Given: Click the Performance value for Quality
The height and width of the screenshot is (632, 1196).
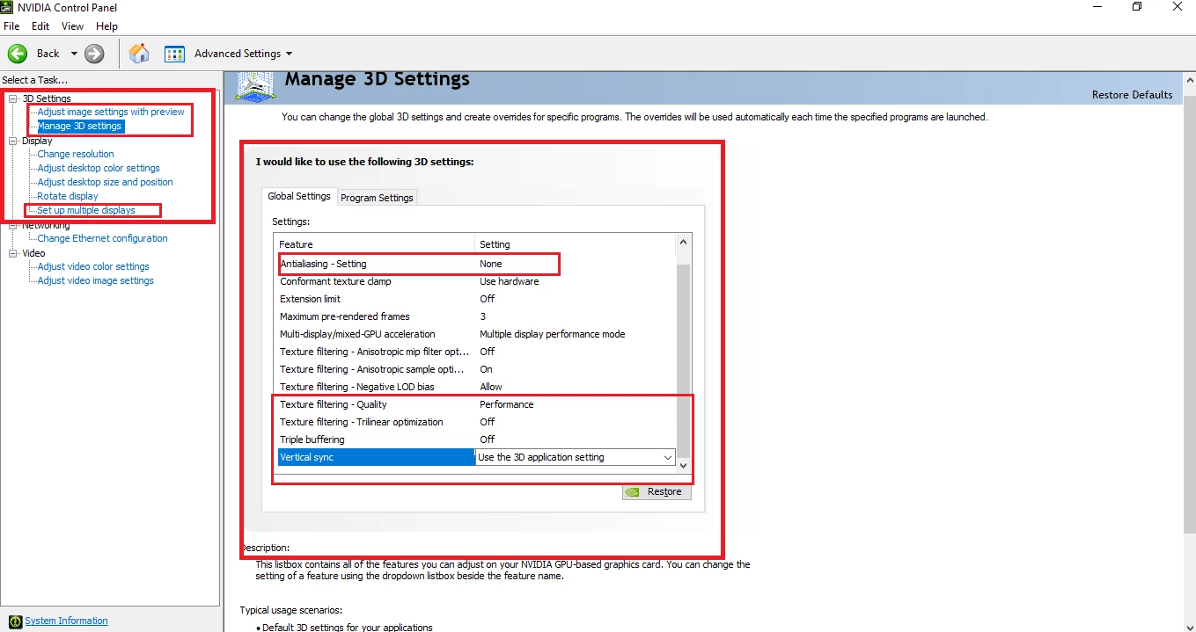Looking at the screenshot, I should [507, 404].
